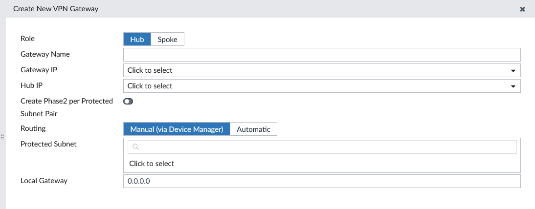Expand the Hub IP dropdown arrow

click(513, 86)
